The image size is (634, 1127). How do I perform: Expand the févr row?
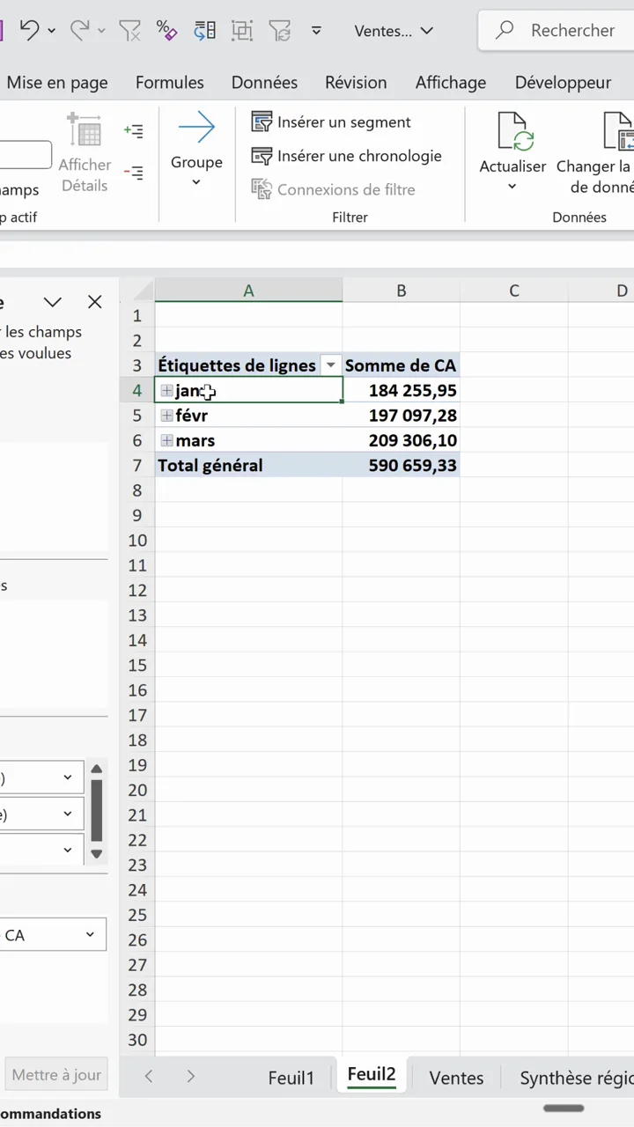(x=167, y=416)
